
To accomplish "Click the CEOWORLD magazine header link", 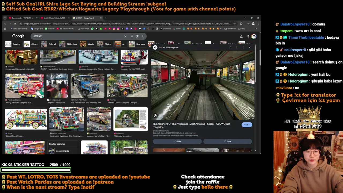I will point(169,47).
